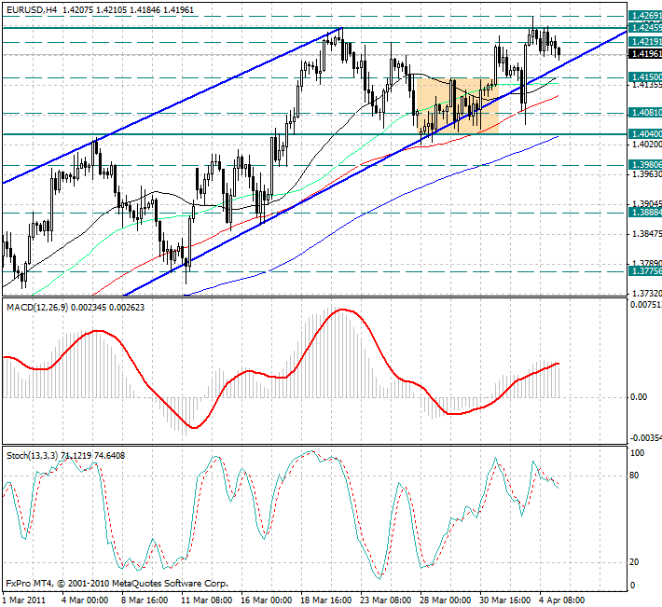Click the 28 Mar 00:00 time label
This screenshot has height=607, width=662.
click(x=446, y=600)
